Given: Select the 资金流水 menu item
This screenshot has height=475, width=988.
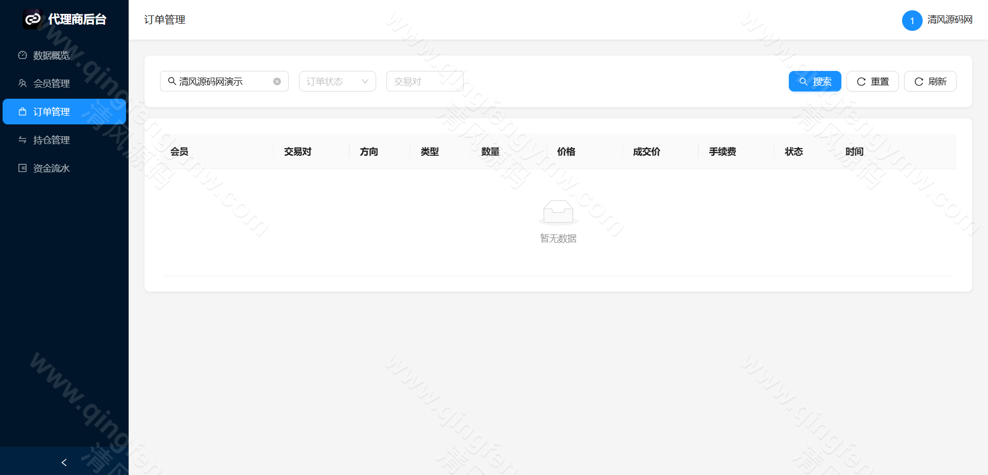Looking at the screenshot, I should [51, 168].
